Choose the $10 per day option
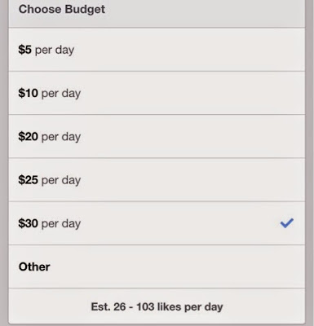314x326 pixels. 157,93
